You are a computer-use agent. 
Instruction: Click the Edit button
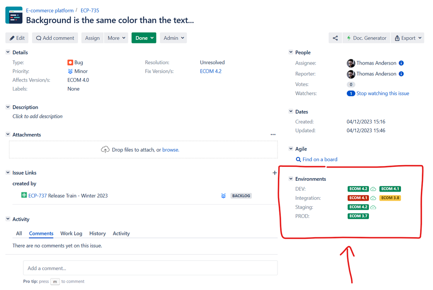pyautogui.click(x=17, y=38)
